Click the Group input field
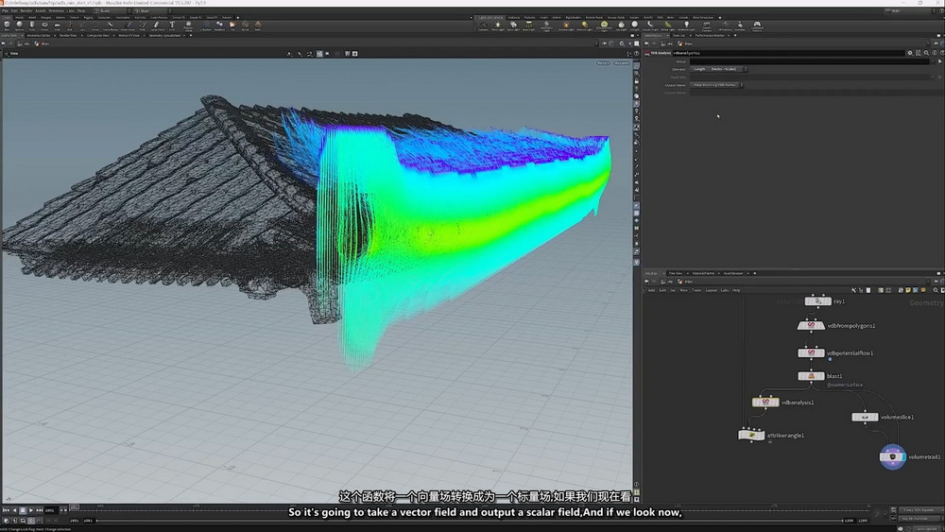This screenshot has height=532, width=945. [x=810, y=61]
